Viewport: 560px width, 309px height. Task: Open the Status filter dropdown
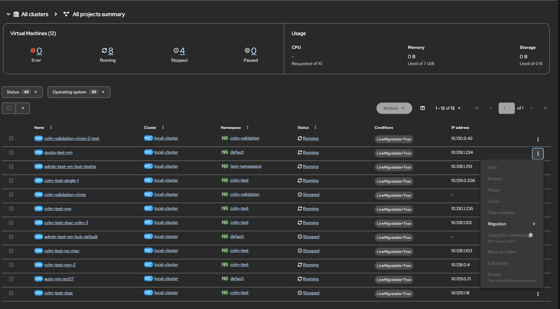click(x=22, y=92)
